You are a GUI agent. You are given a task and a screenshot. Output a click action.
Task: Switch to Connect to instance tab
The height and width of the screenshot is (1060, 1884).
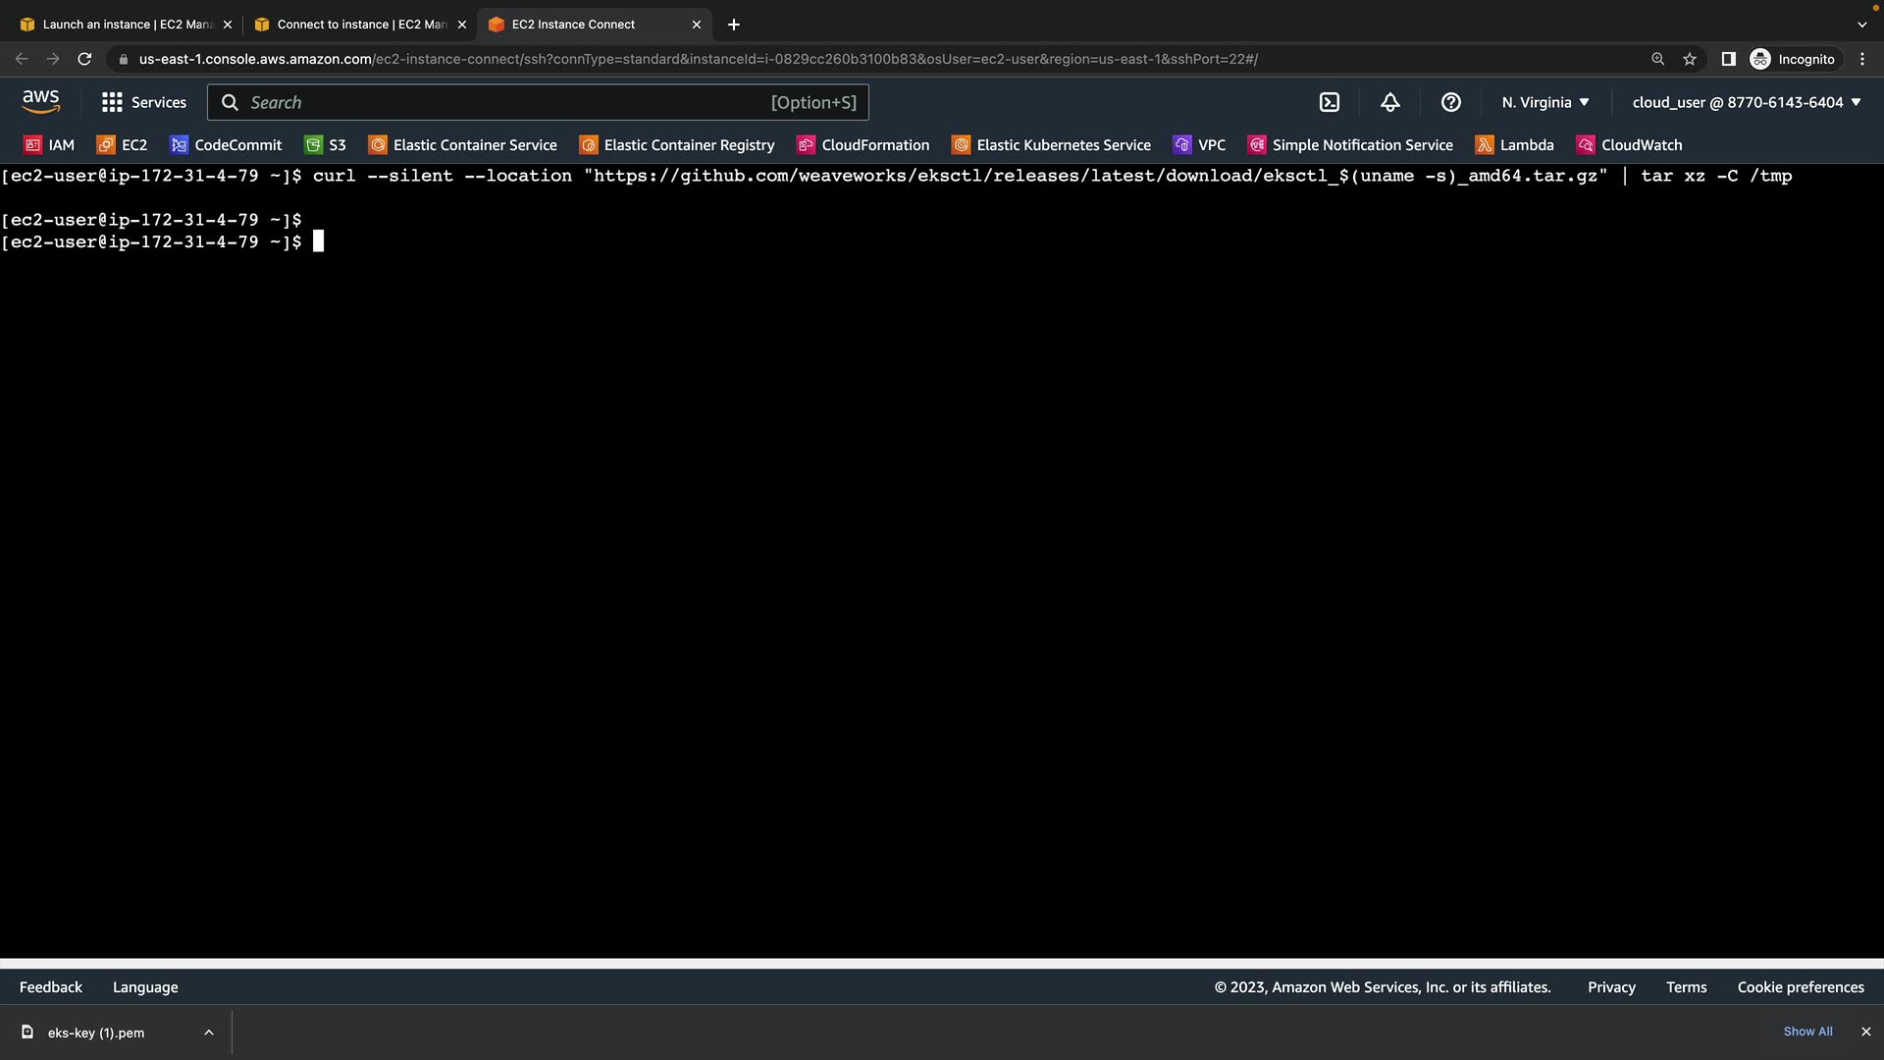tap(358, 25)
